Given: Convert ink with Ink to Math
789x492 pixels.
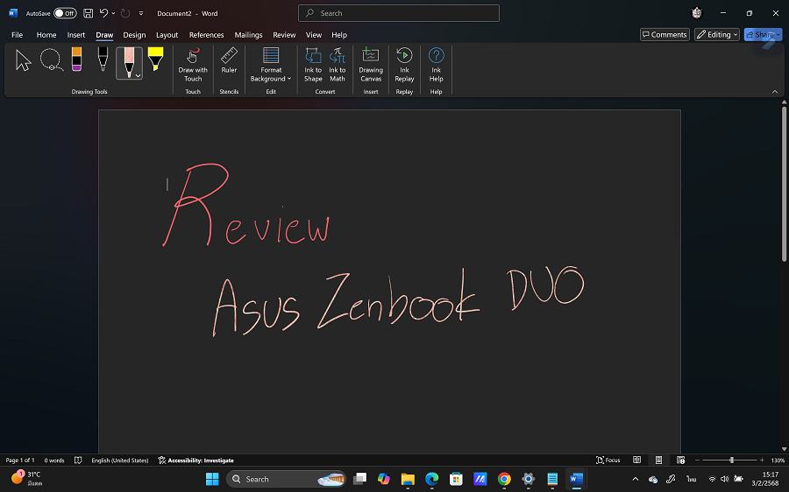Looking at the screenshot, I should [x=338, y=65].
